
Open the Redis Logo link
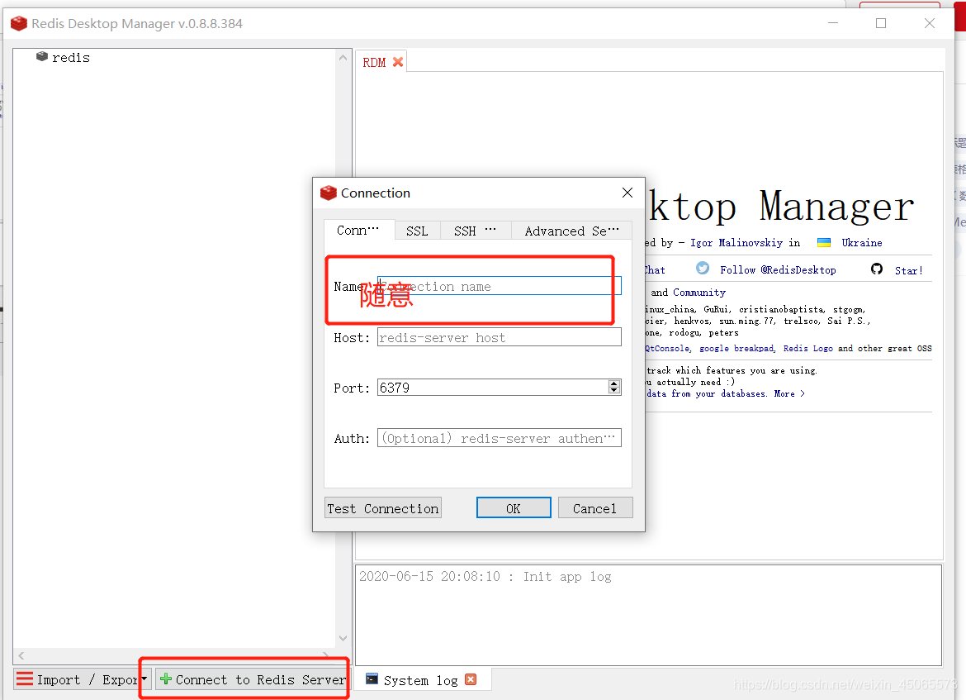click(x=807, y=349)
